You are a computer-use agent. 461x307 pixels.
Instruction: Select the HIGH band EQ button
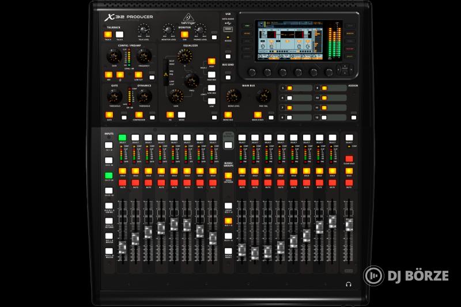pyautogui.click(x=211, y=61)
